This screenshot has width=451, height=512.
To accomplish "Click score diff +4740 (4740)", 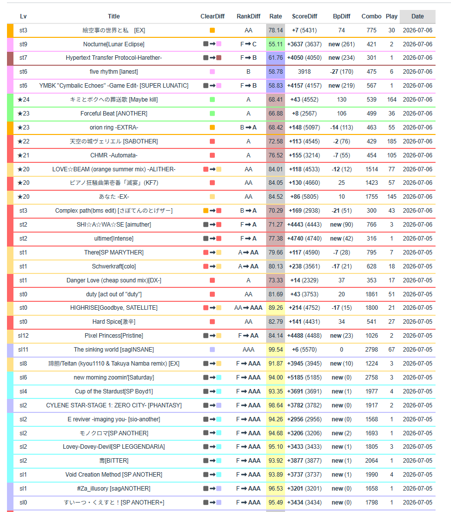I will pyautogui.click(x=304, y=239).
